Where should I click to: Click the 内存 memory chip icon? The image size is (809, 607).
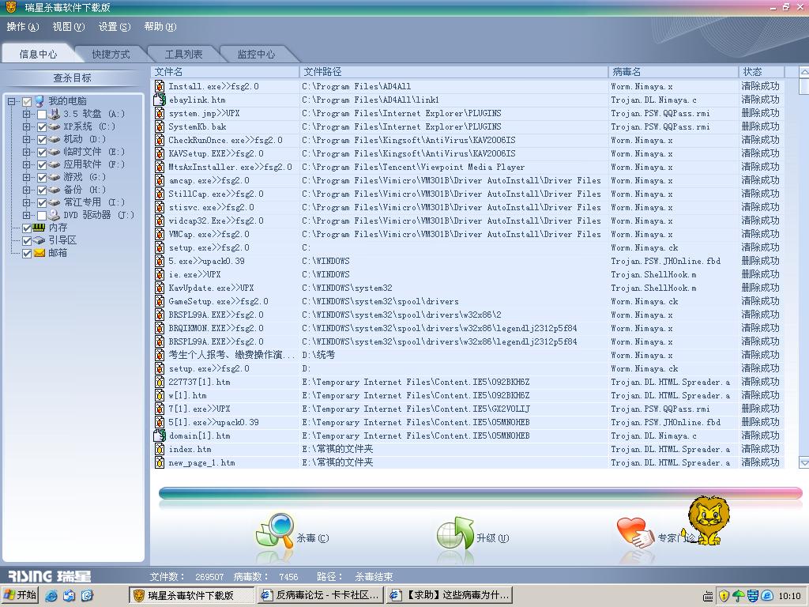pyautogui.click(x=39, y=228)
